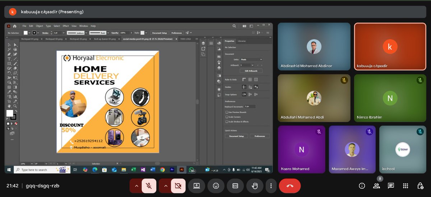Enable Use Preview Bounds checkbox
431x197 pixels.
click(x=227, y=112)
